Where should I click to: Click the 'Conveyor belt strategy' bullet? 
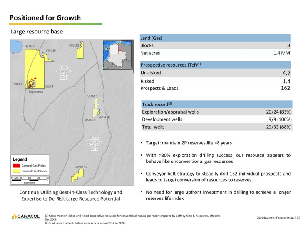click(218, 177)
